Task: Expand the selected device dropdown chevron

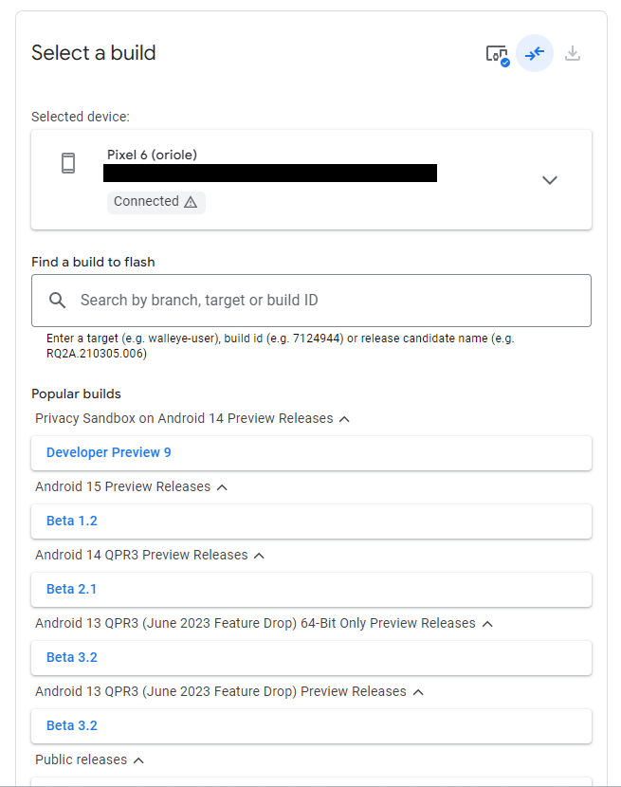Action: [x=550, y=180]
